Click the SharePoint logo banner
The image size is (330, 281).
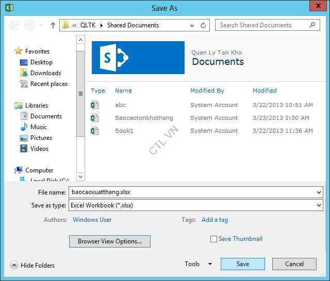coord(138,58)
